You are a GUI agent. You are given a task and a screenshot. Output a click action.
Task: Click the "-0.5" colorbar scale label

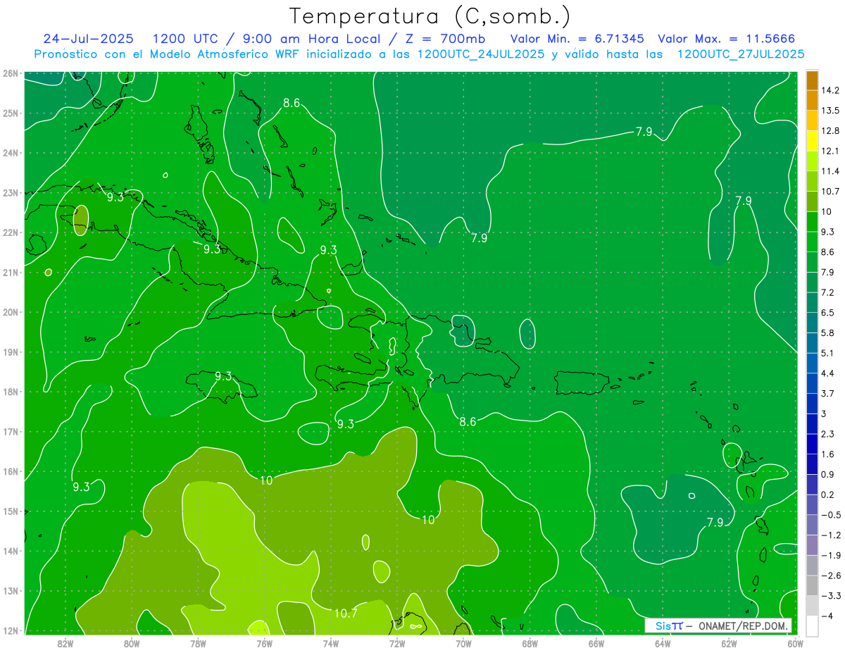(x=831, y=515)
